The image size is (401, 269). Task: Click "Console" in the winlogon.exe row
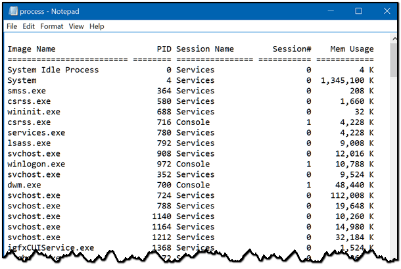[193, 164]
